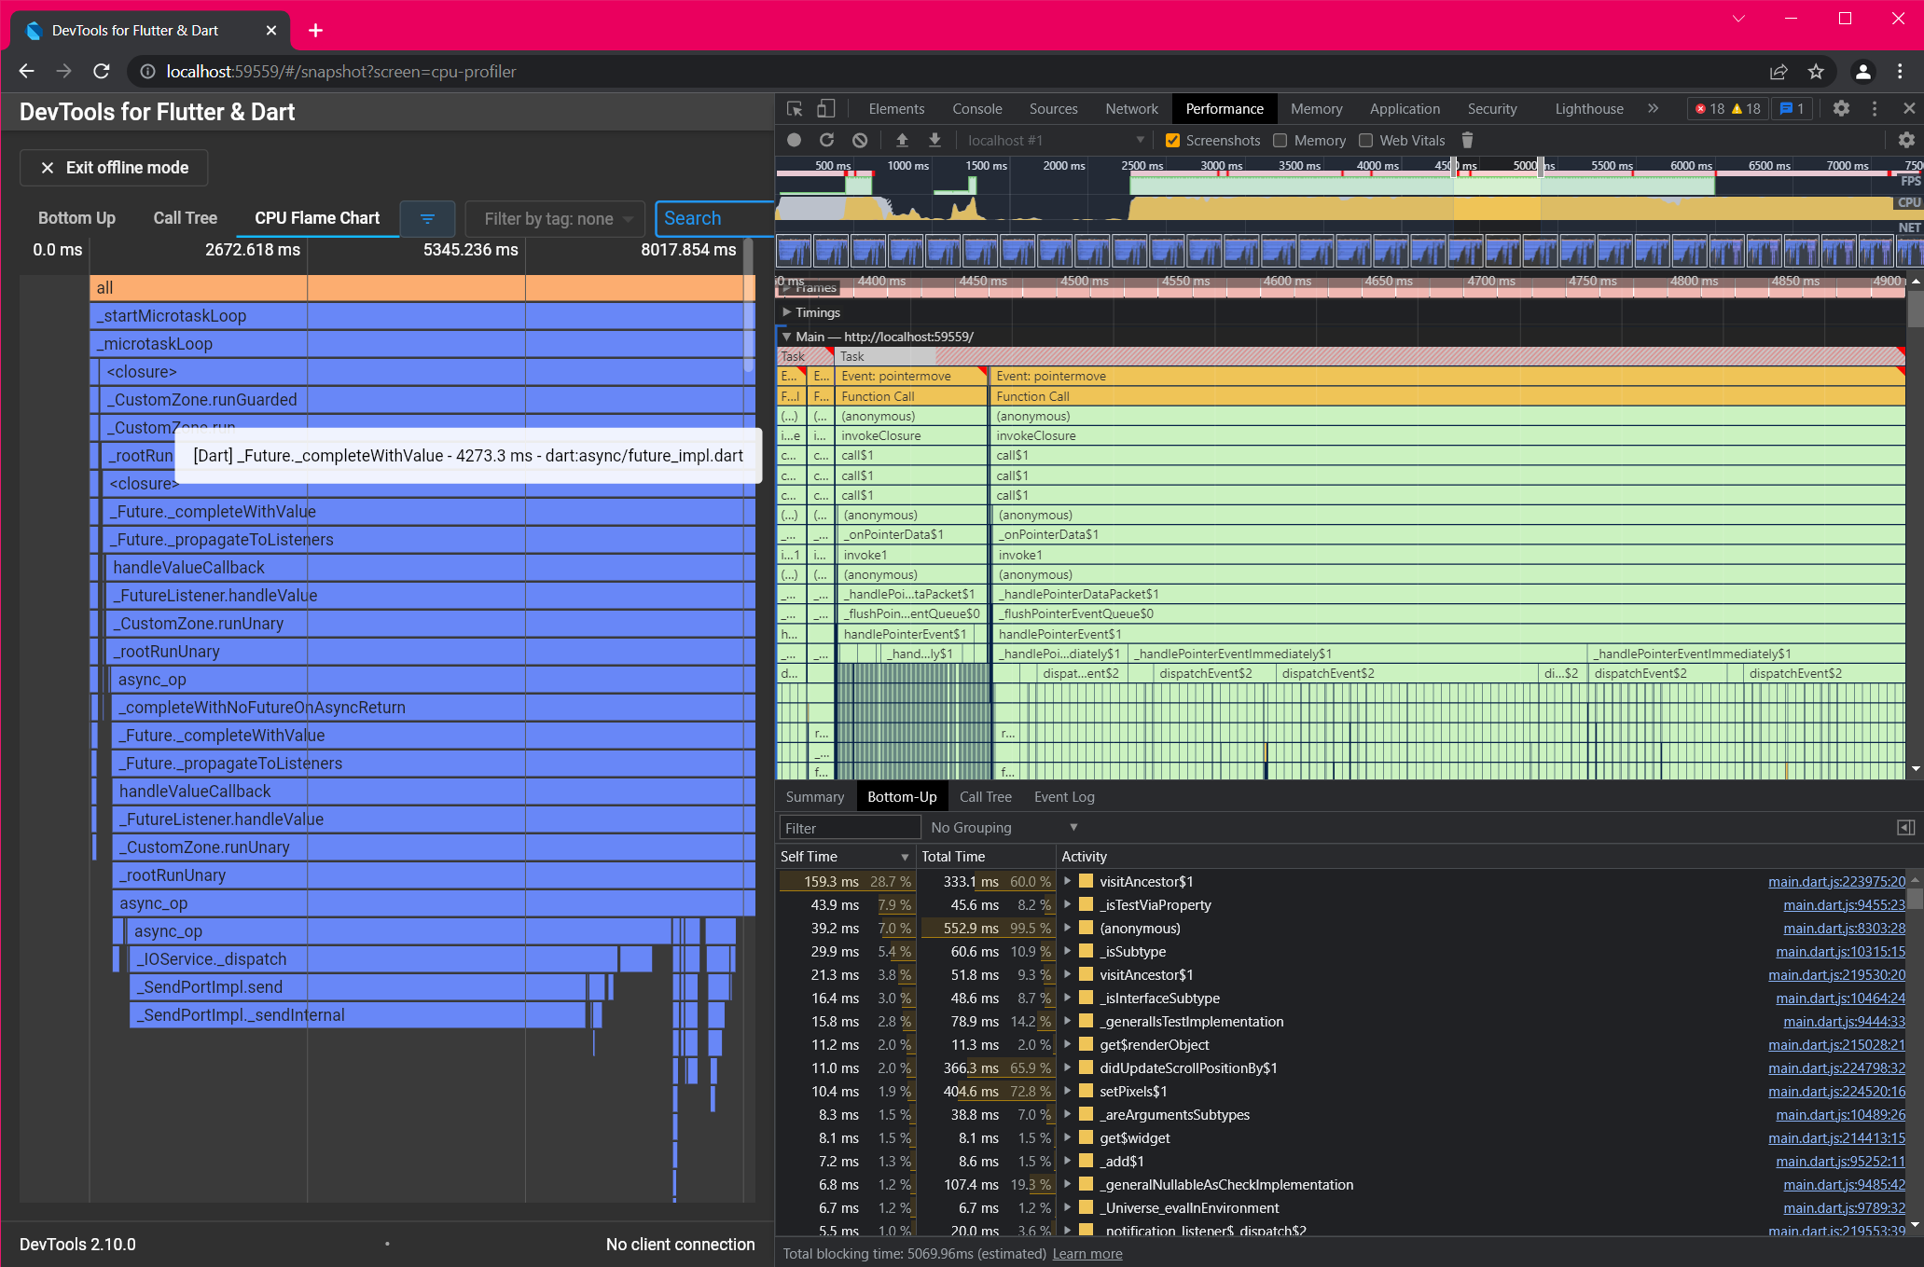Open the localhost #1 recording dropdown
The width and height of the screenshot is (1924, 1267).
[x=1055, y=141]
